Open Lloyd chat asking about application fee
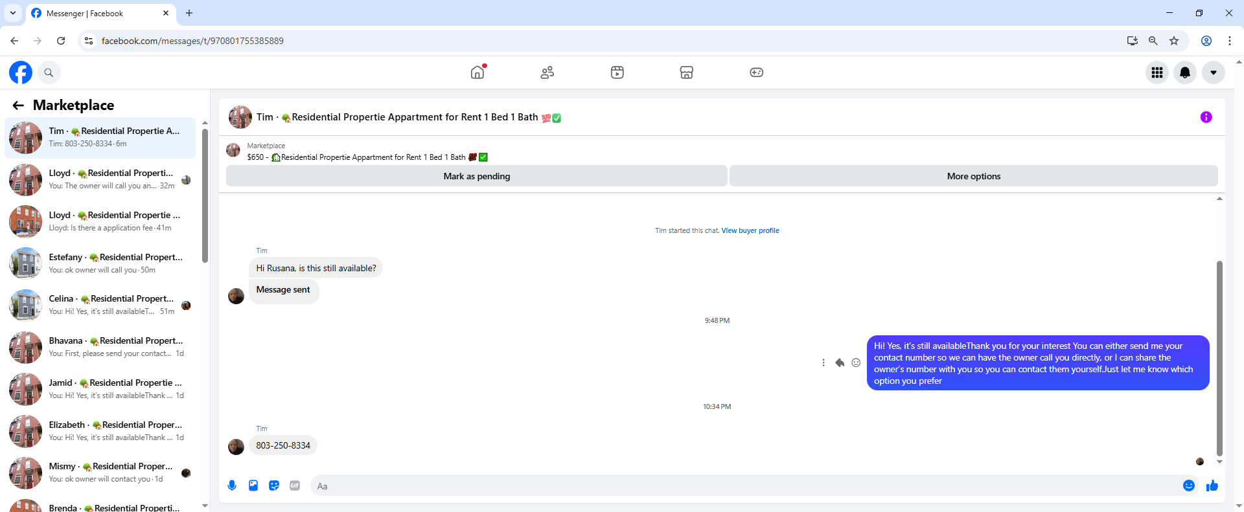The image size is (1244, 512). click(100, 221)
